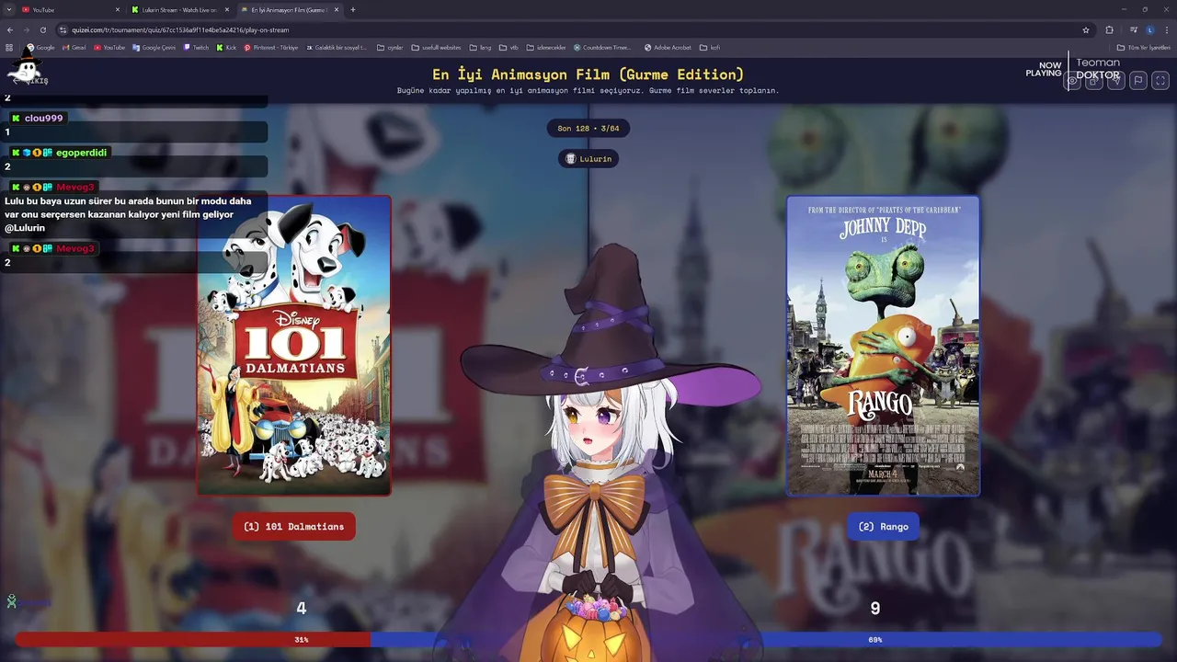Viewport: 1177px width, 662px height.
Task: Close the YouTube tab
Action: click(x=118, y=9)
